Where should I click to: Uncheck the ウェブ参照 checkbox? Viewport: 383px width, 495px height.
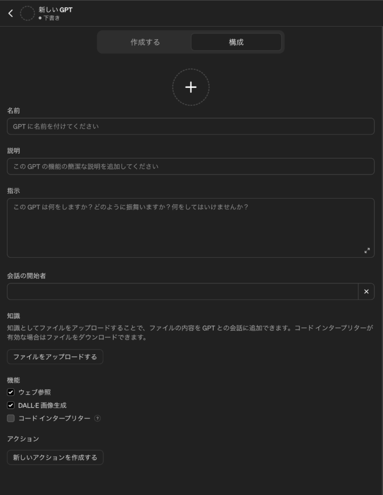point(11,392)
